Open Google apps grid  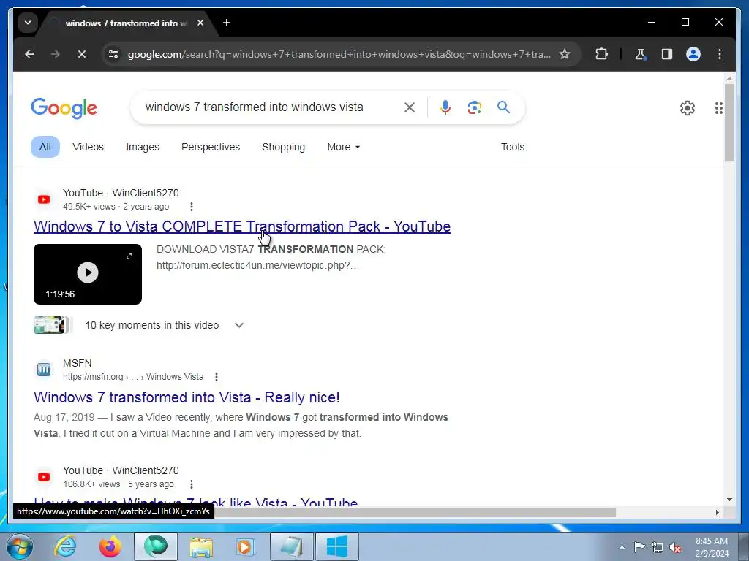point(718,108)
